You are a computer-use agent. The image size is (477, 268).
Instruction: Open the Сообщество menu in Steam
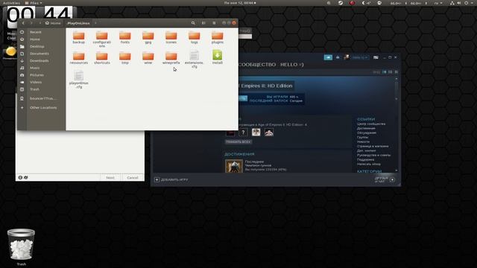pyautogui.click(x=257, y=65)
